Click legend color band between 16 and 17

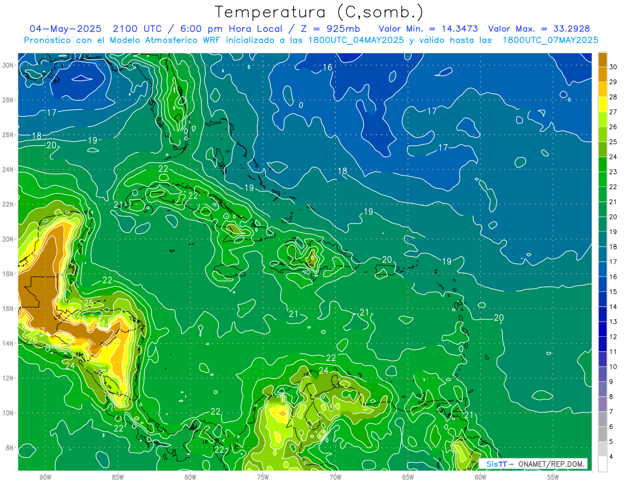(602, 269)
